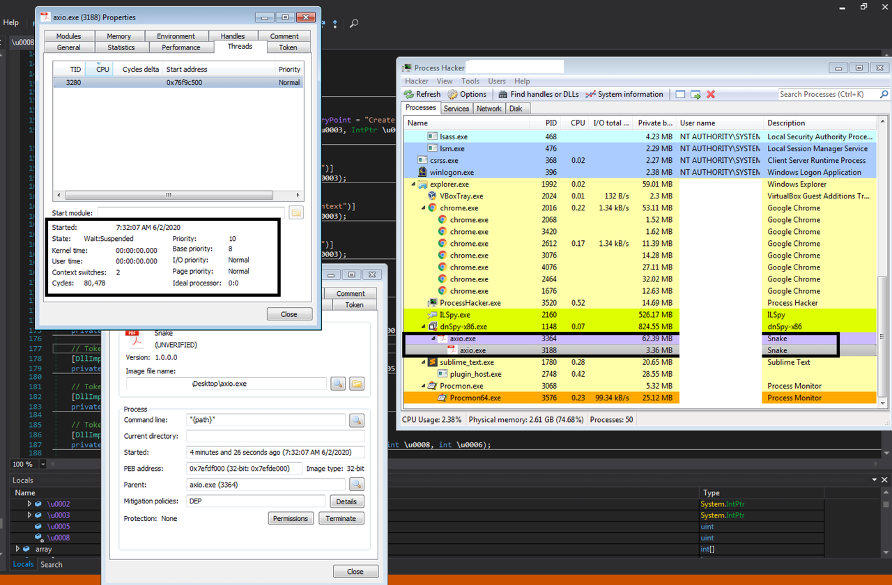The height and width of the screenshot is (585, 892).
Task: Expand the \u0002 local variable
Action: [x=29, y=504]
